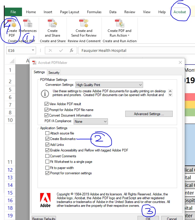The image size is (195, 220).
Task: Select row 12 header in worksheet
Action: pyautogui.click(x=10, y=170)
